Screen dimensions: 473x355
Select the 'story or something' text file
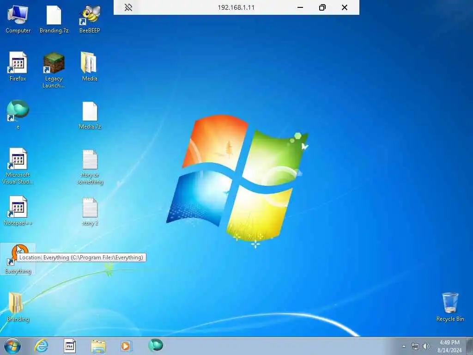coord(90,166)
